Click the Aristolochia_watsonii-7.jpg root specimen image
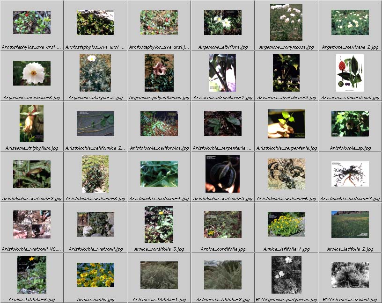Screen dimensions: 382x303 tap(350, 174)
